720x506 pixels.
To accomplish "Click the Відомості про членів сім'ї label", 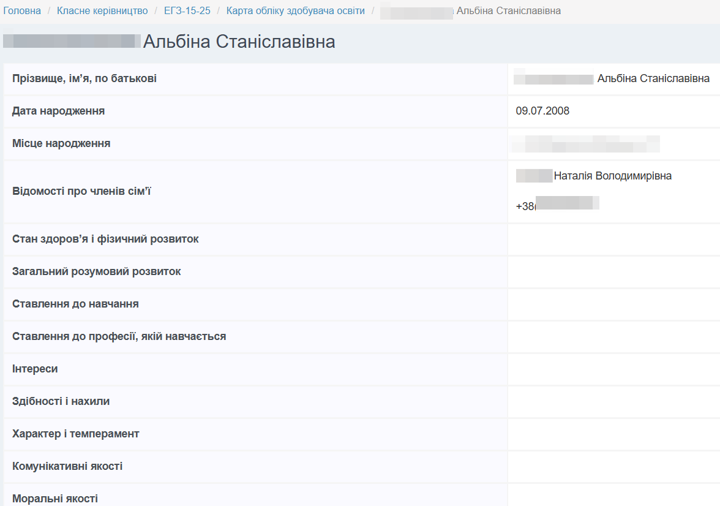I will point(81,191).
